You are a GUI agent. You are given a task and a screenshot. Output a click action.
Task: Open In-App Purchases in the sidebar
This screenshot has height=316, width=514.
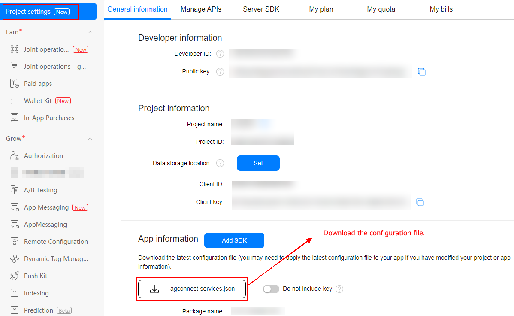pyautogui.click(x=49, y=118)
